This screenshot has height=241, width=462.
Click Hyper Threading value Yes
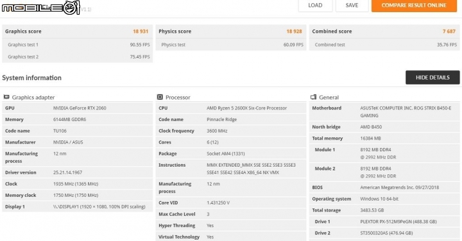click(210, 226)
